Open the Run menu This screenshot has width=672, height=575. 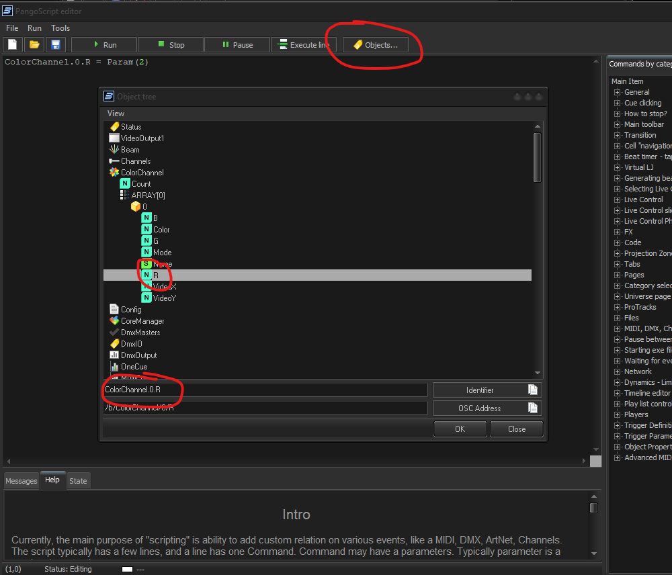34,28
